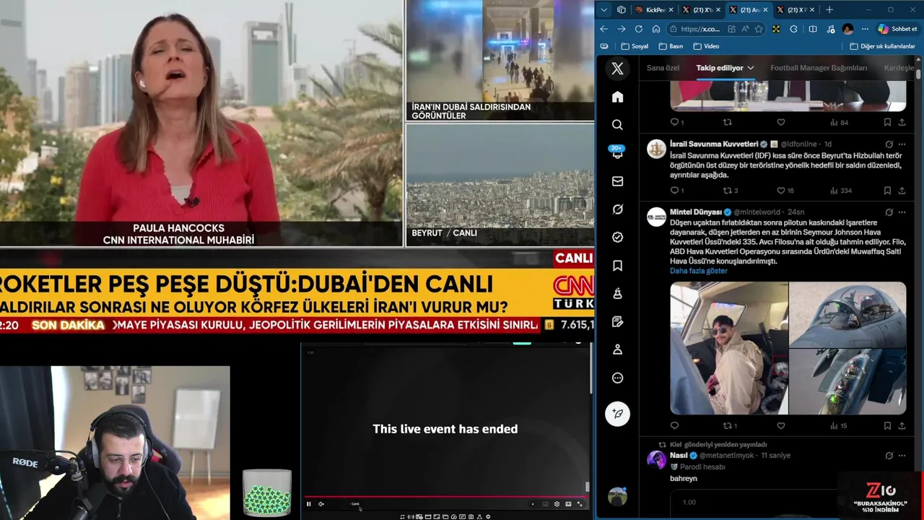View analytics 334 of İsrail Savunma post

click(x=841, y=191)
